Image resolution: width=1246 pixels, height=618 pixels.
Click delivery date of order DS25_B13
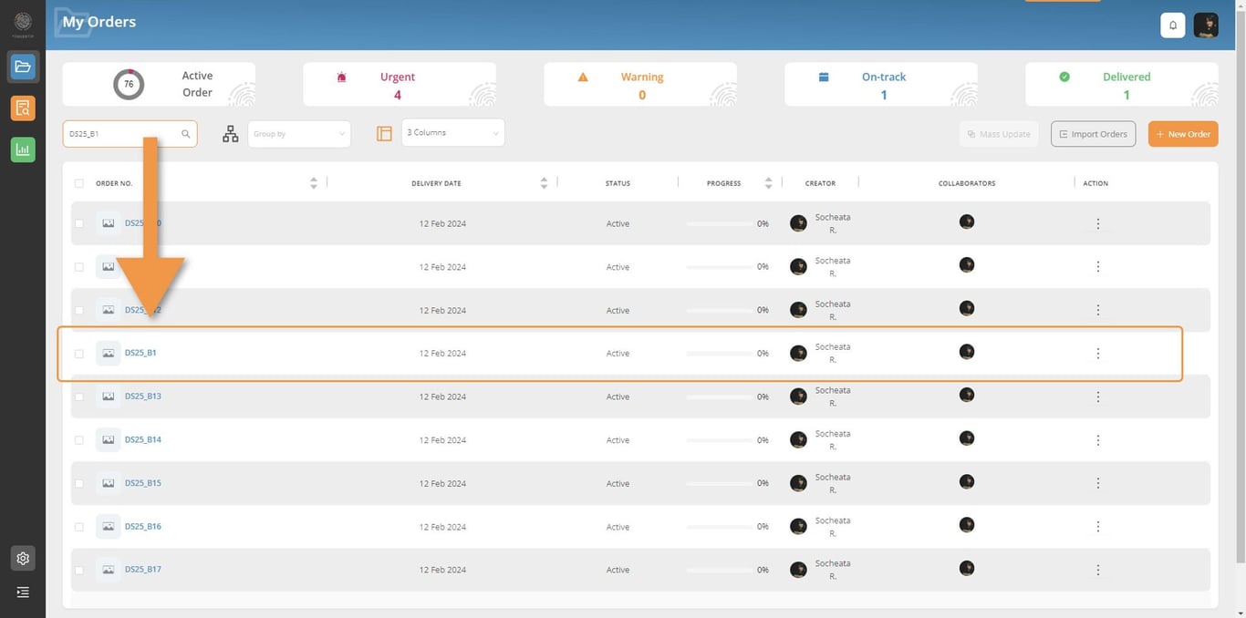(x=442, y=397)
